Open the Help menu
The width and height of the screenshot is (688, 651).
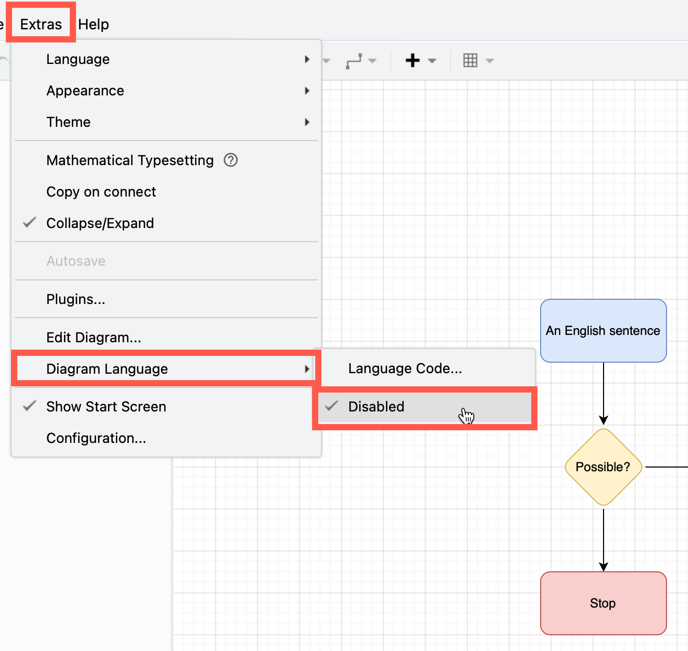point(93,24)
